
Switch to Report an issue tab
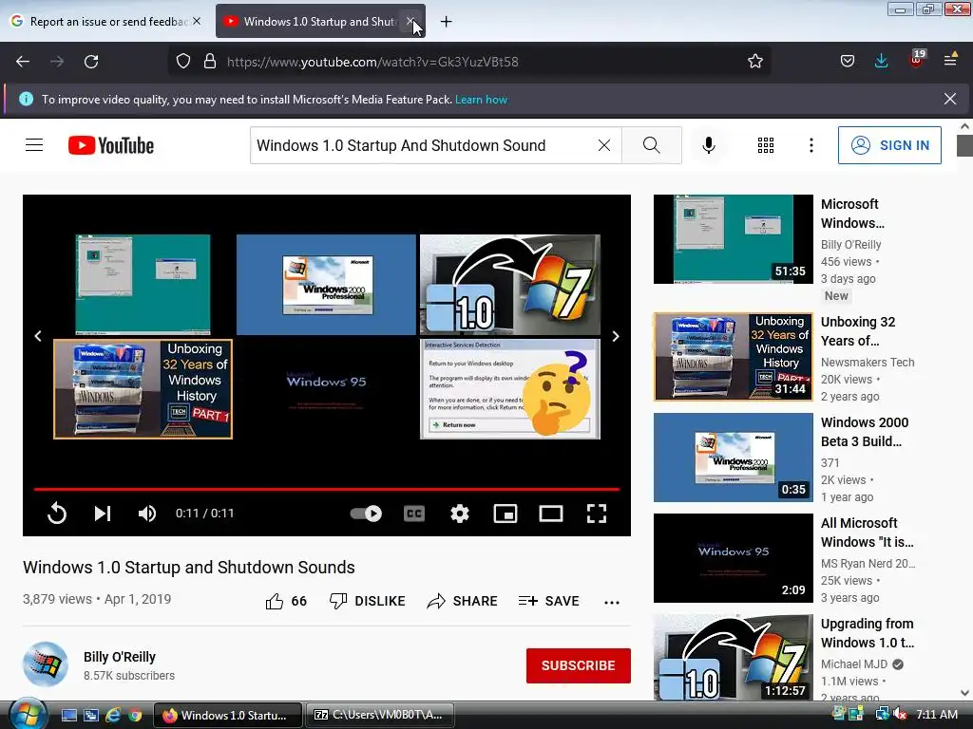(x=105, y=21)
